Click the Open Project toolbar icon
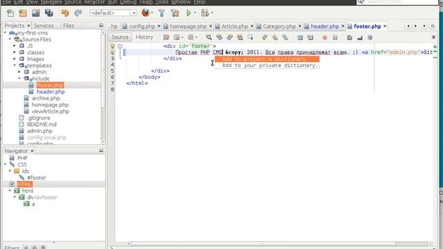 [35, 12]
